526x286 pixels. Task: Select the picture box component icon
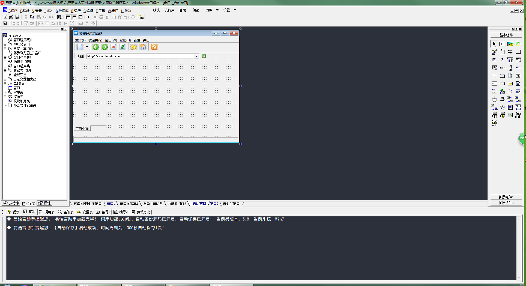click(x=510, y=44)
